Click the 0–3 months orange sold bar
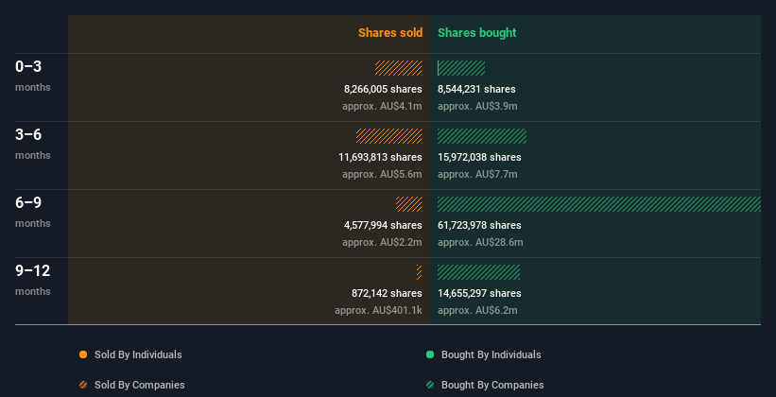This screenshot has width=776, height=397. [x=398, y=68]
